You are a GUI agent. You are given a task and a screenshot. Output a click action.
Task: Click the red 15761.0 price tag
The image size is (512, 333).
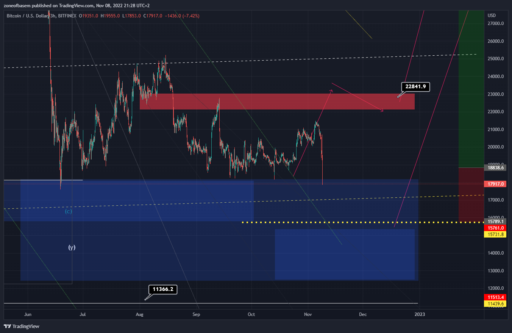(x=495, y=228)
